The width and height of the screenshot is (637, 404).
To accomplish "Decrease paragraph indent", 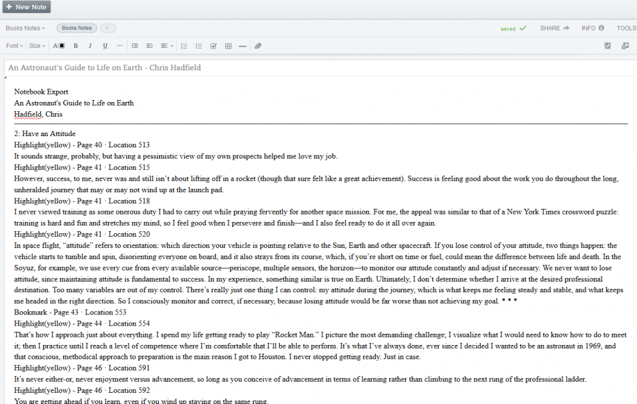I will coord(149,46).
